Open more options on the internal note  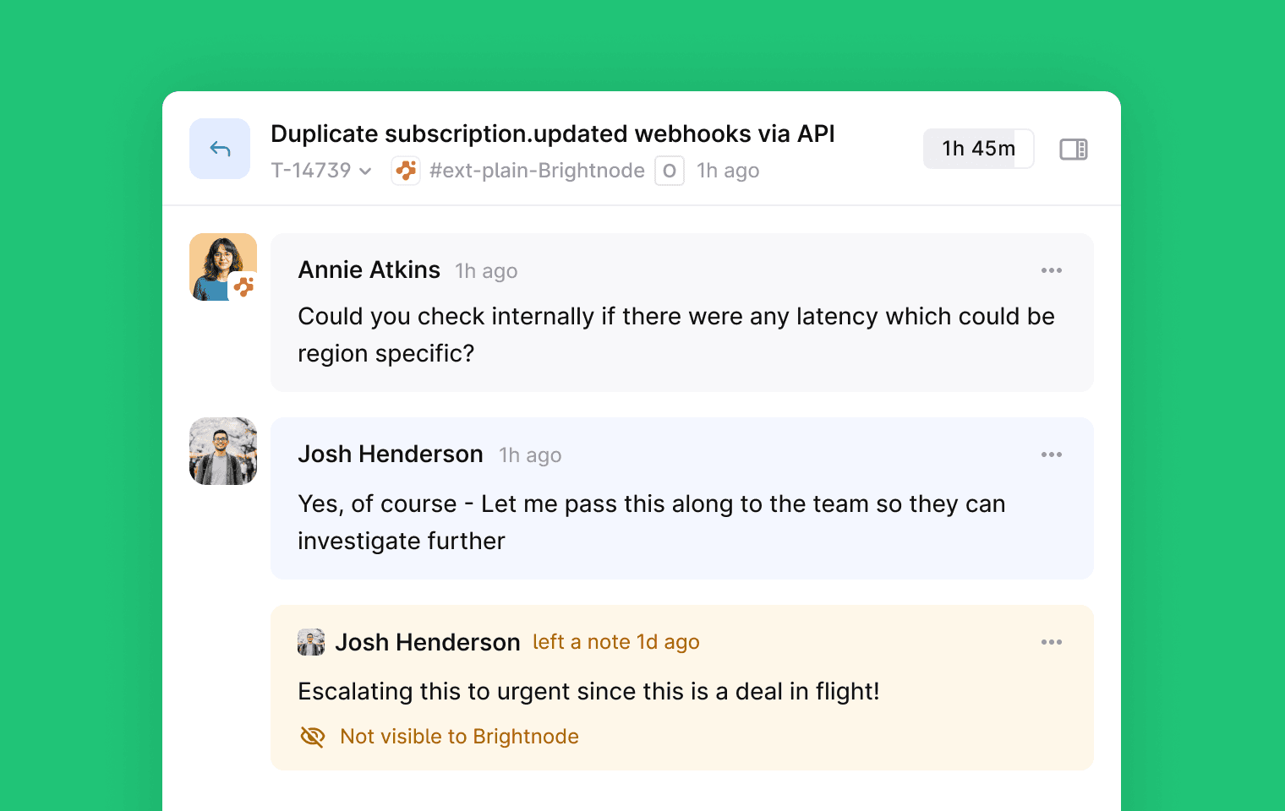point(1052,642)
